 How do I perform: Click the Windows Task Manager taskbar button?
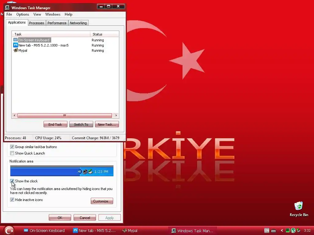[x=193, y=231]
